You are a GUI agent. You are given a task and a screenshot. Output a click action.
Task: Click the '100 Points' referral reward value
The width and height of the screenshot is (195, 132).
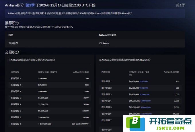pos(104,43)
